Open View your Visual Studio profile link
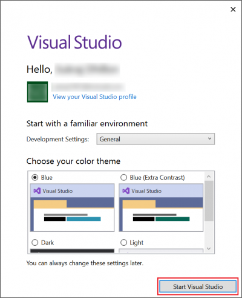Screen dimensions: 242x298 pos(94,97)
